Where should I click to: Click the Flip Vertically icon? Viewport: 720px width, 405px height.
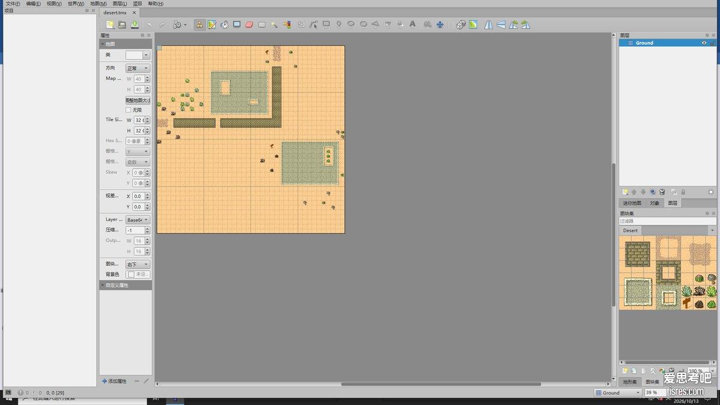coord(501,25)
